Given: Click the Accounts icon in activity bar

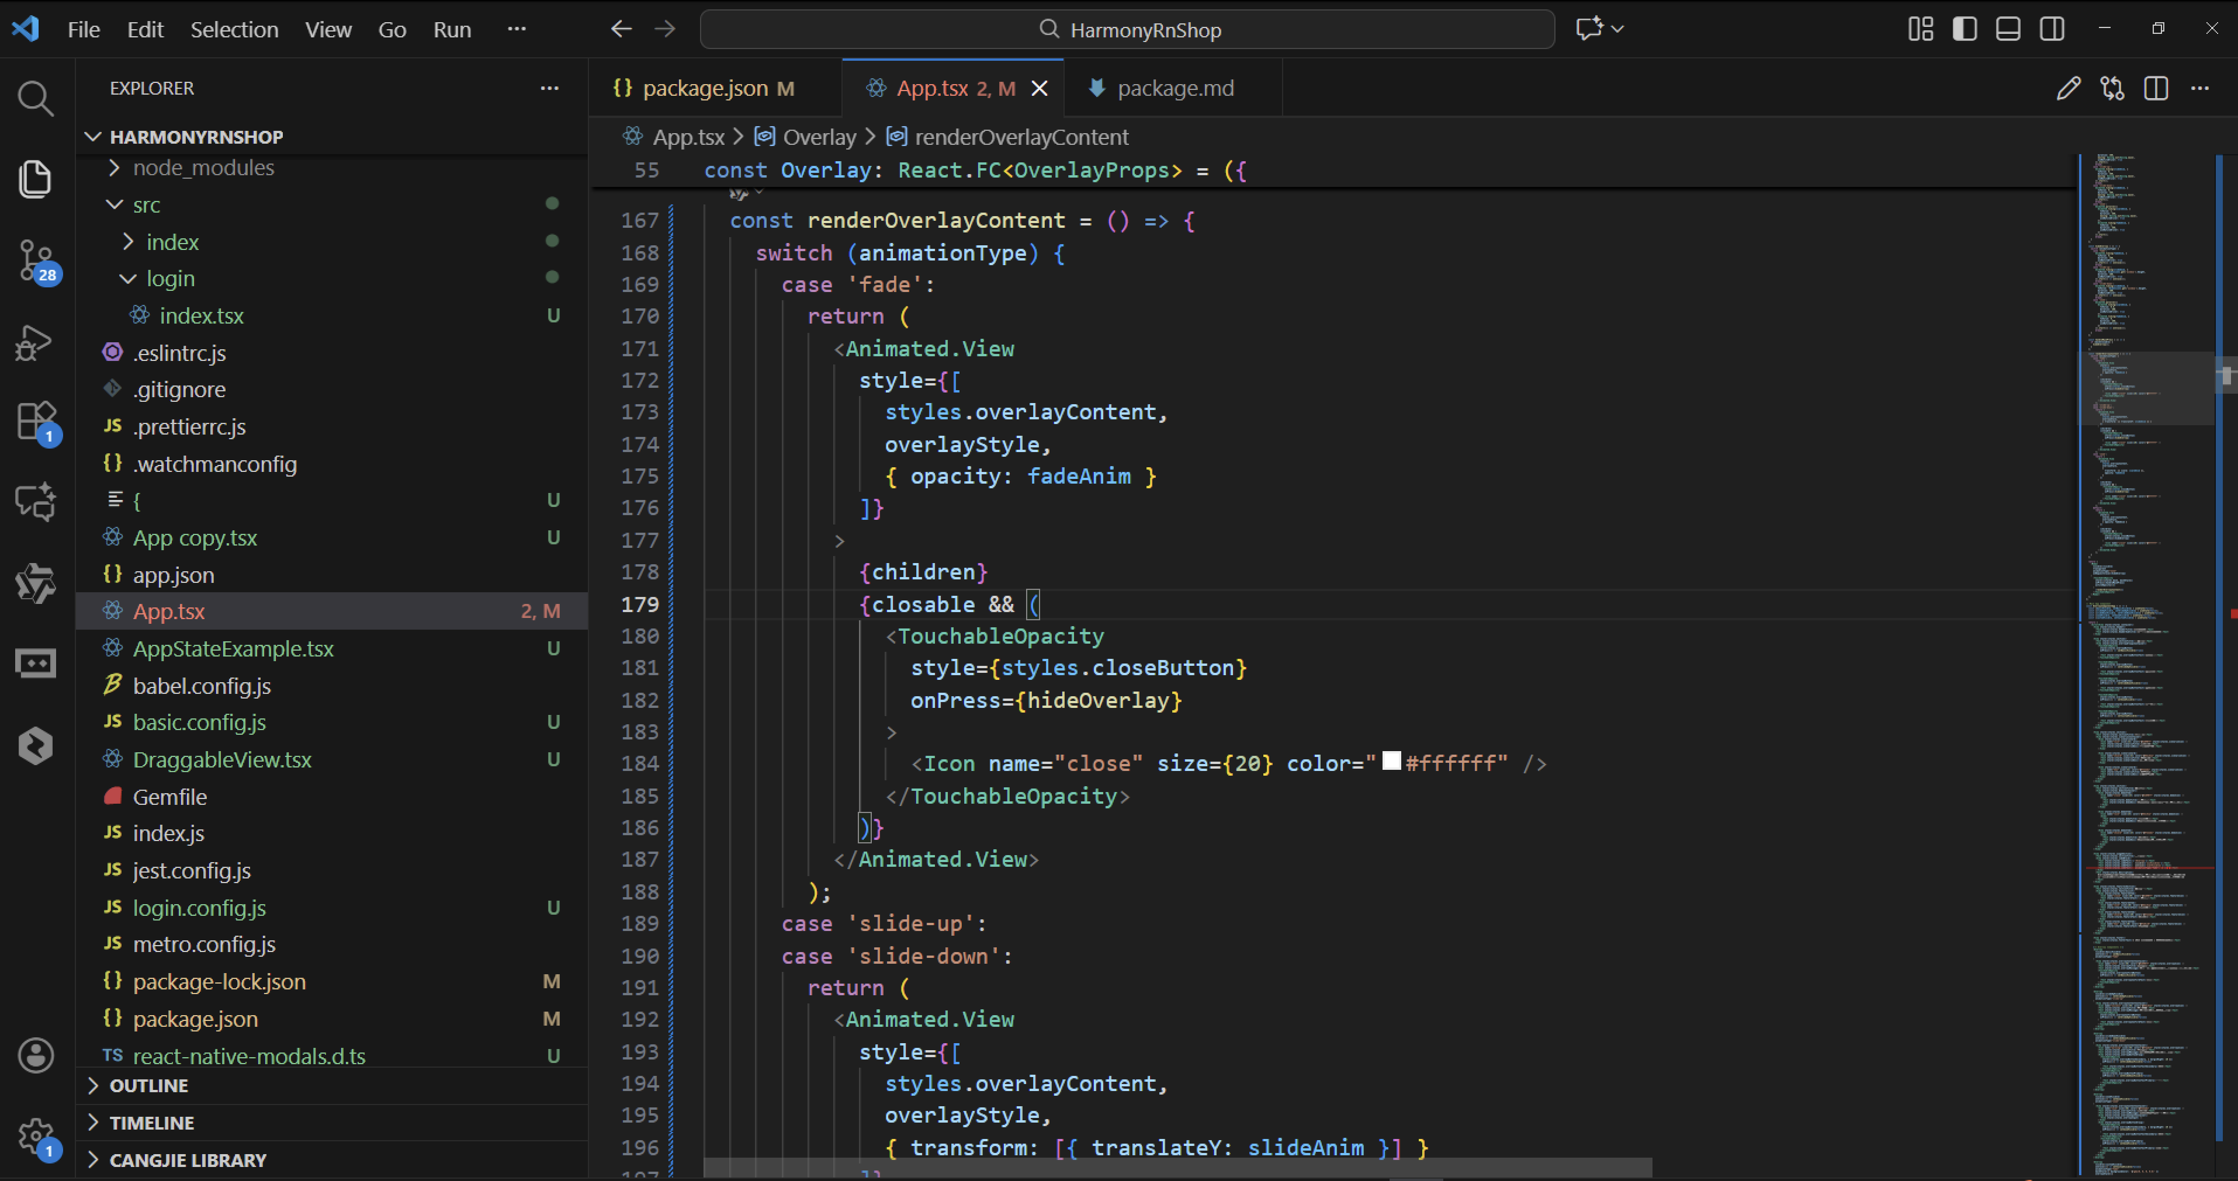Looking at the screenshot, I should pyautogui.click(x=34, y=1055).
